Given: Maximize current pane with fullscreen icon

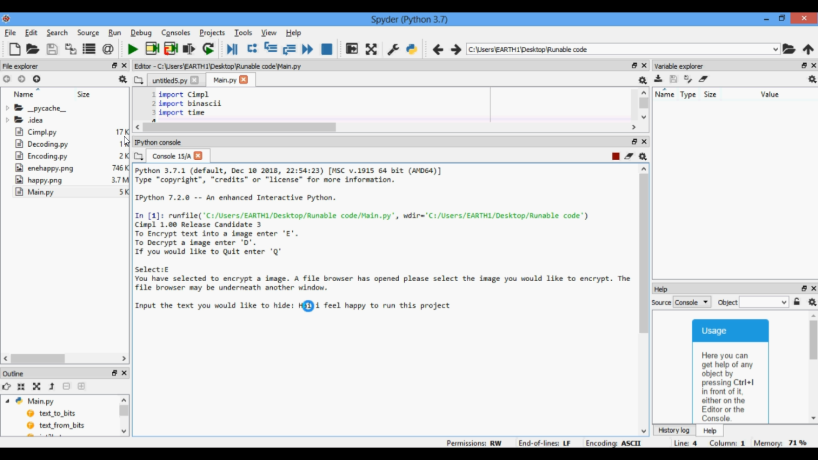Looking at the screenshot, I should (x=371, y=49).
